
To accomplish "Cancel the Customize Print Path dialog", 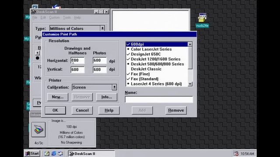I will (x=82, y=110).
